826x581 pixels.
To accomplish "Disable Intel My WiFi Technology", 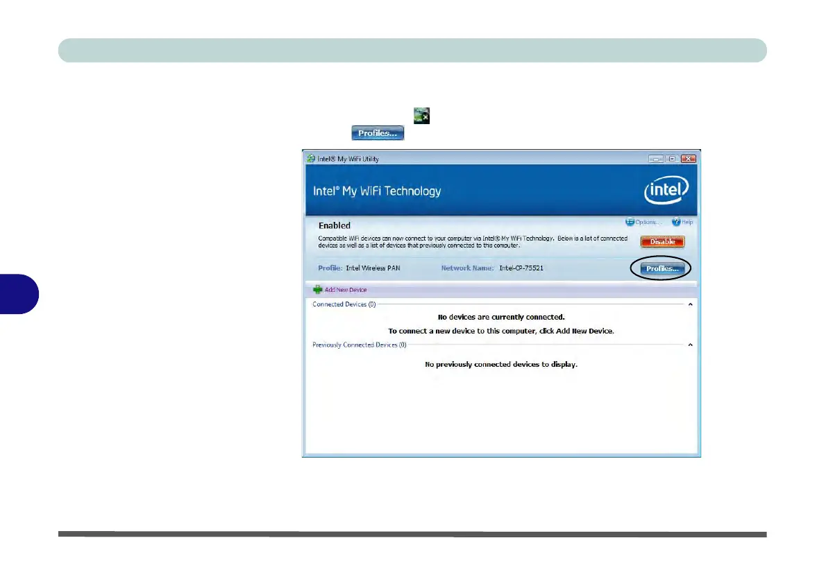I will [x=662, y=241].
